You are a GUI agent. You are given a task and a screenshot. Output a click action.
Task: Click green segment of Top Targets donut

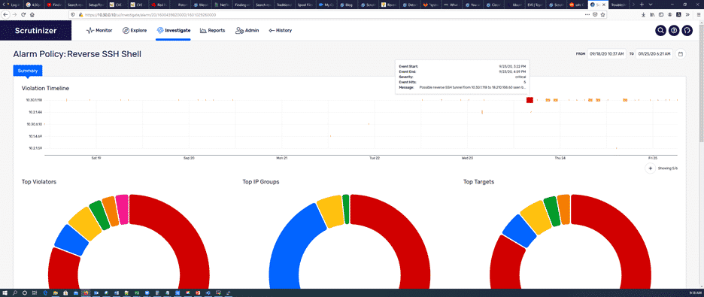(552, 211)
